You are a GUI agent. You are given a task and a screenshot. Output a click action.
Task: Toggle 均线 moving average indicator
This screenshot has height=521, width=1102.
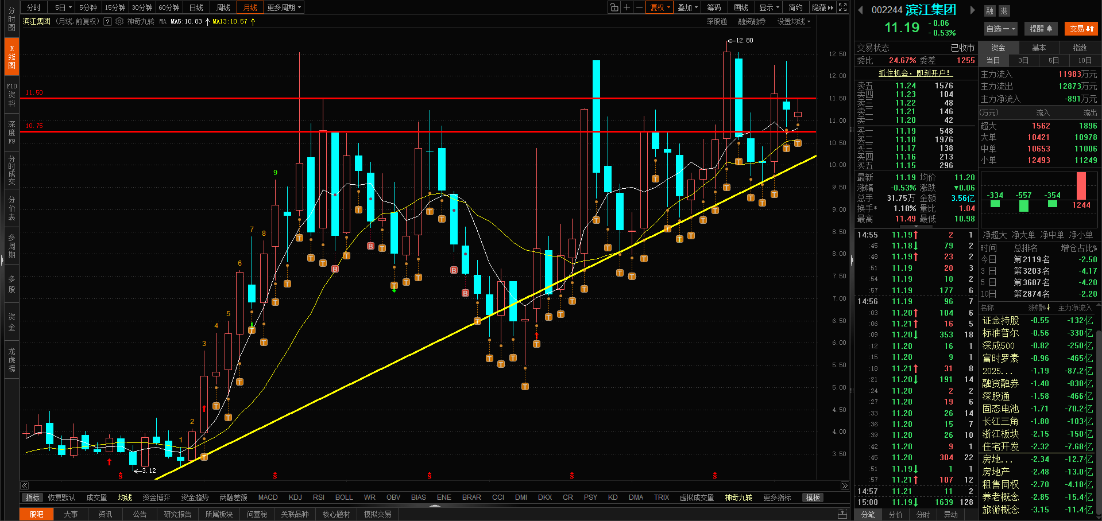tap(125, 497)
